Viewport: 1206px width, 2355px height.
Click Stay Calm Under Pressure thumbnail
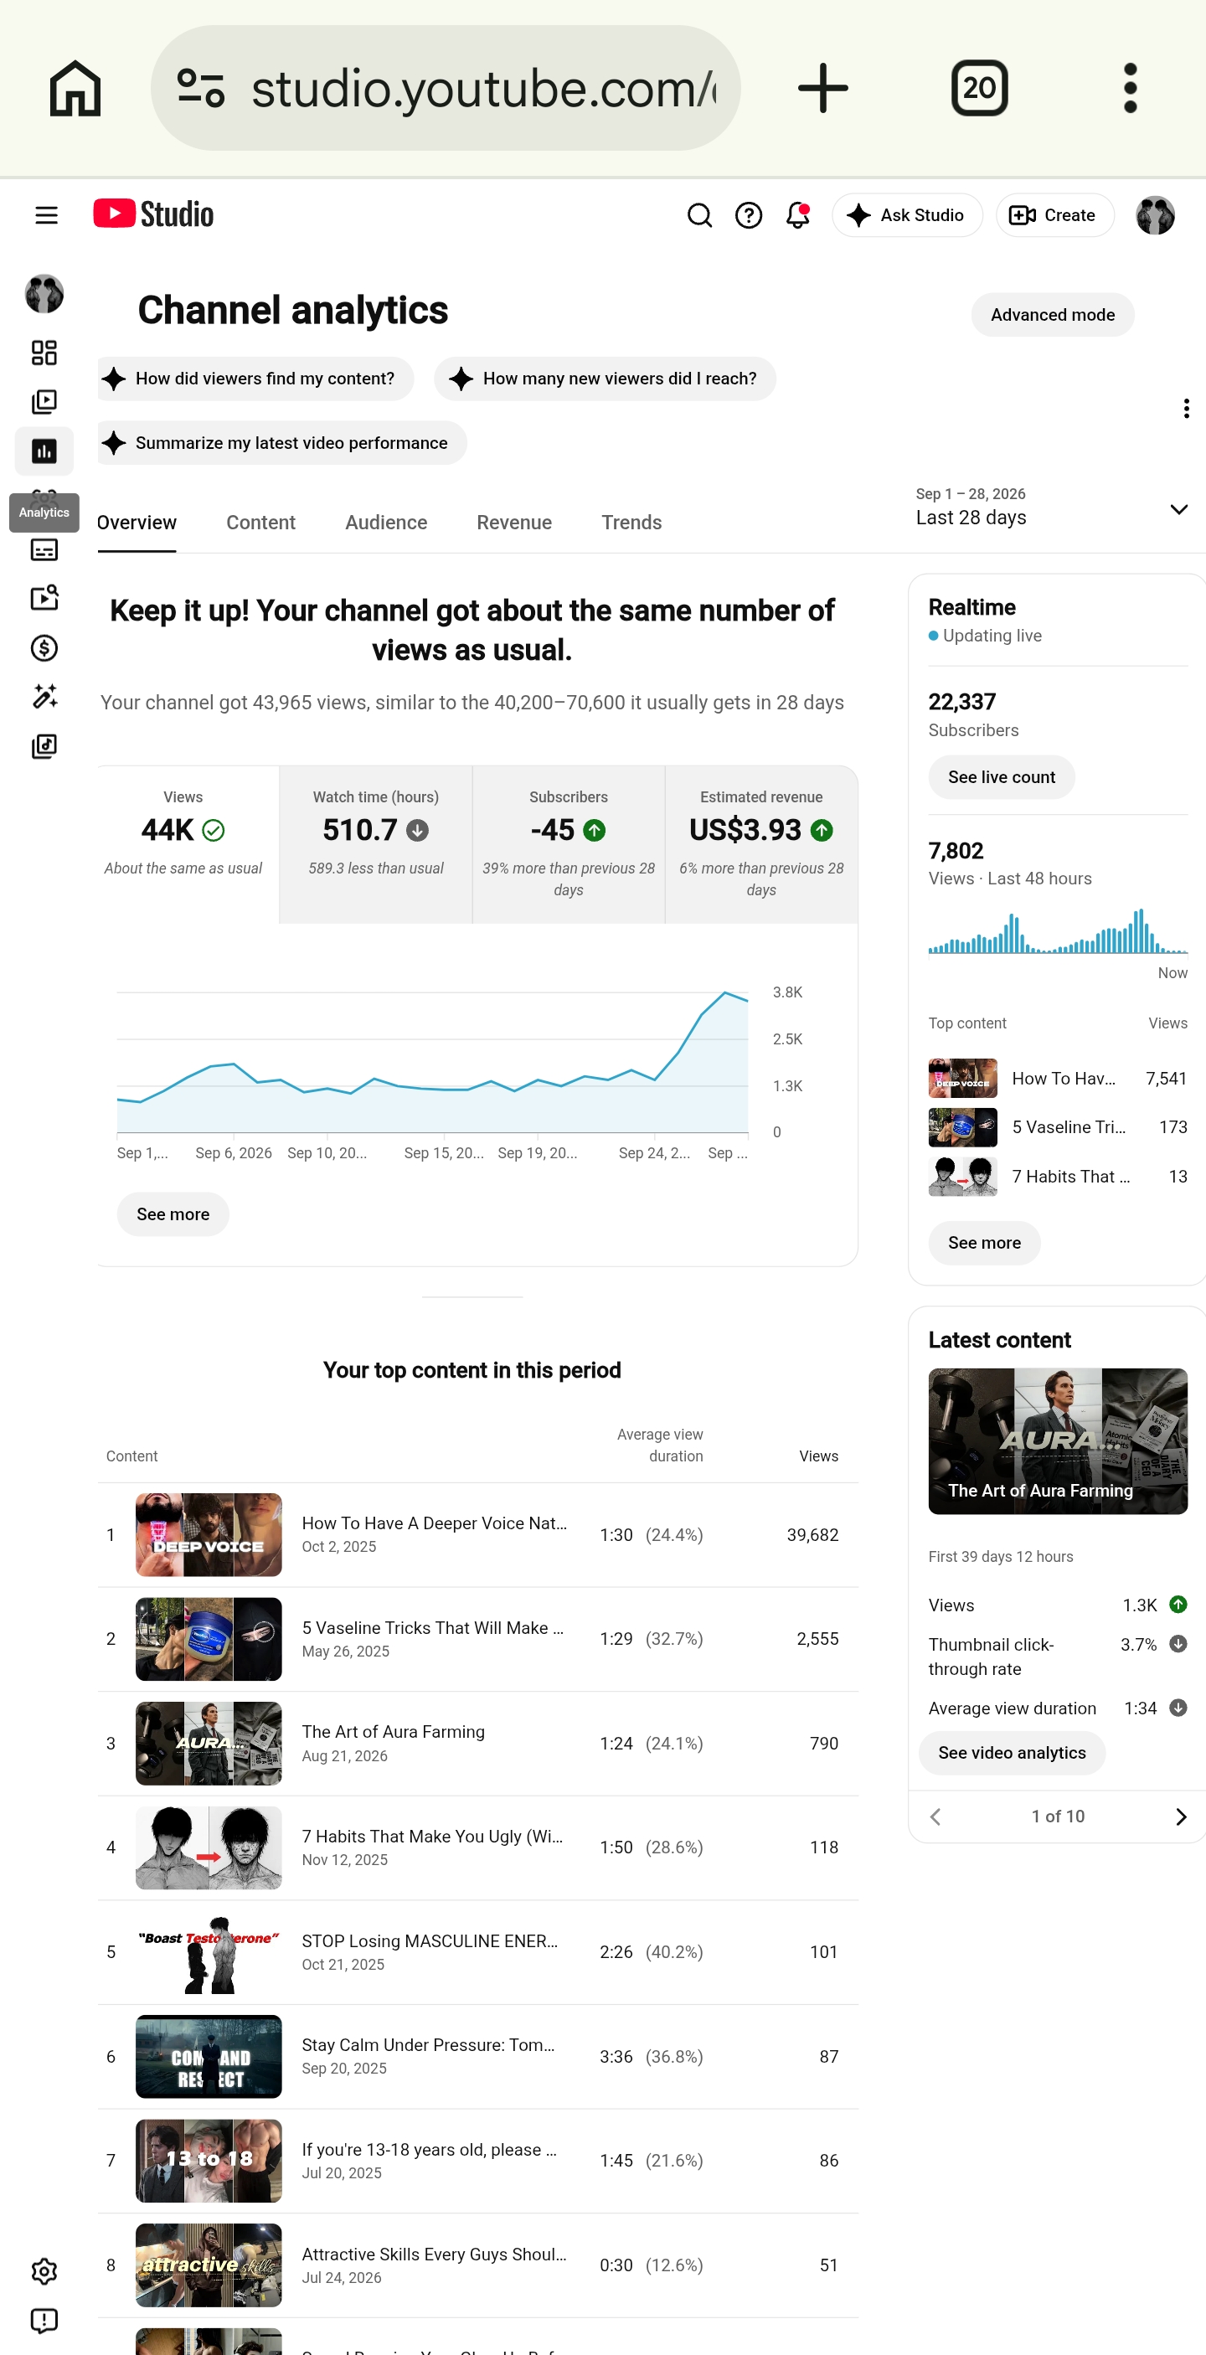209,2058
